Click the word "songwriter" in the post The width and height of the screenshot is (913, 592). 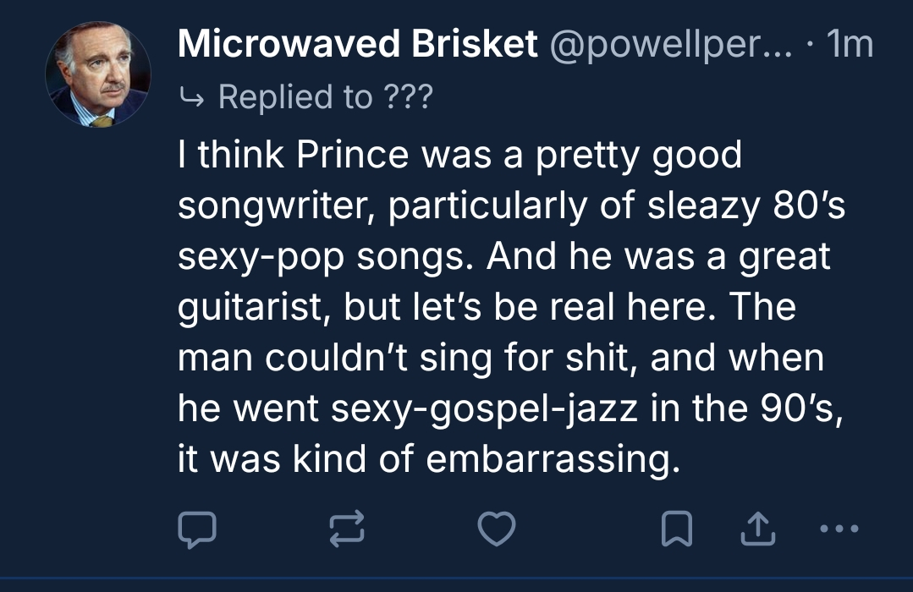(276, 206)
